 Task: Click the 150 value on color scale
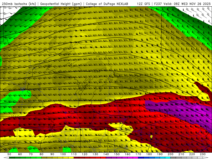point(117,154)
